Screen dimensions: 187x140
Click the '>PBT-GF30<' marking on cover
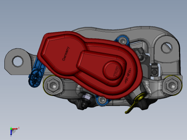[x=128, y=76]
